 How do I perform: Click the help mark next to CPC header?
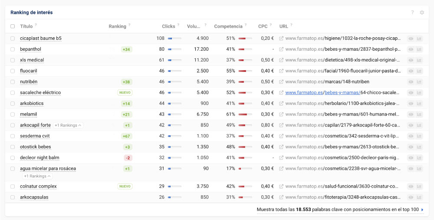pyautogui.click(x=271, y=25)
